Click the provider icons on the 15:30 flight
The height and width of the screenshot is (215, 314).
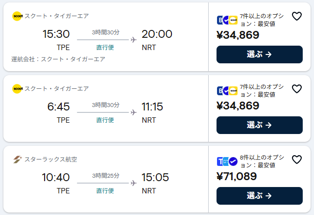227,20
